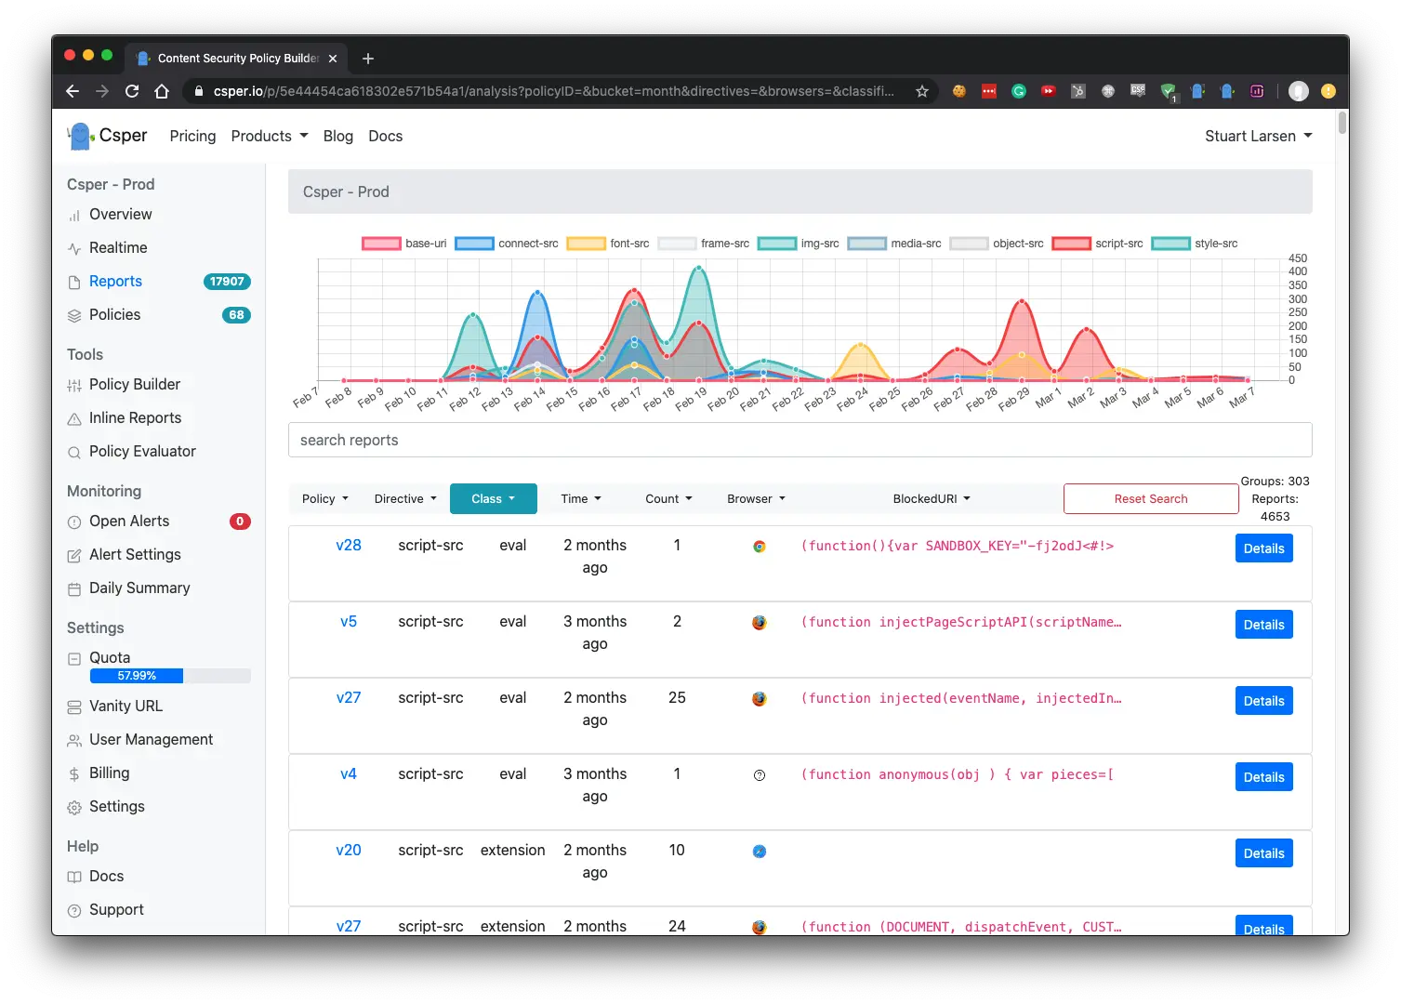Select the Vanity URL server icon

point(74,707)
